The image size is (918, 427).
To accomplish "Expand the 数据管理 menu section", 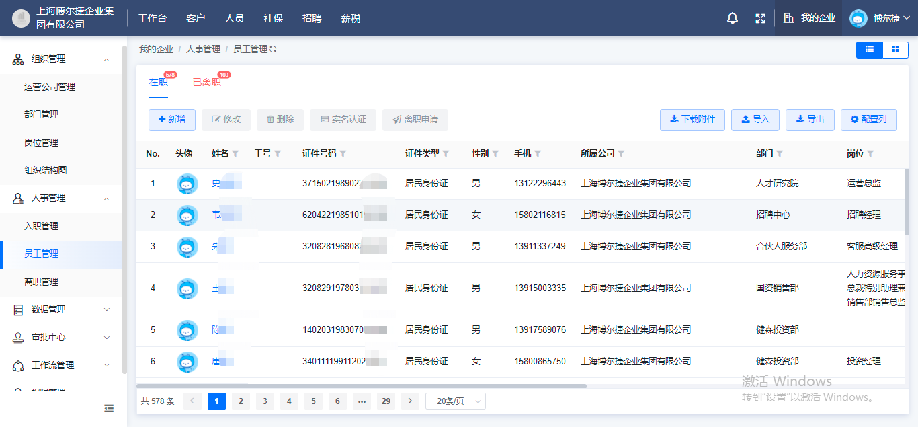I will (x=106, y=310).
